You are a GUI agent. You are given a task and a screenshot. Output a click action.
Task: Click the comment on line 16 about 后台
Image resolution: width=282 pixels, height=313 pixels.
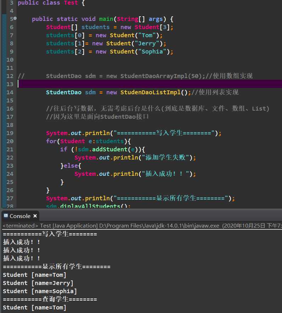[158, 108]
